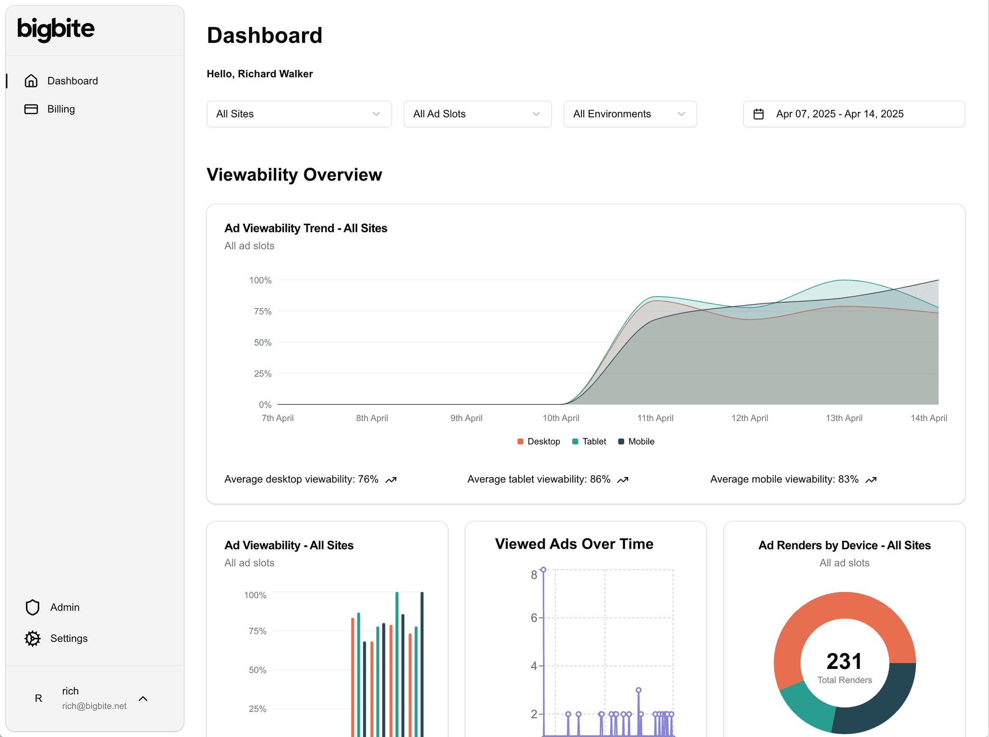Click the Hello, Richard Walker greeting
989x737 pixels.
pos(260,74)
